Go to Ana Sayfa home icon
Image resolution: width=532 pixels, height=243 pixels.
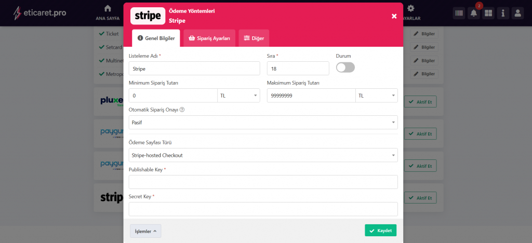(x=108, y=9)
